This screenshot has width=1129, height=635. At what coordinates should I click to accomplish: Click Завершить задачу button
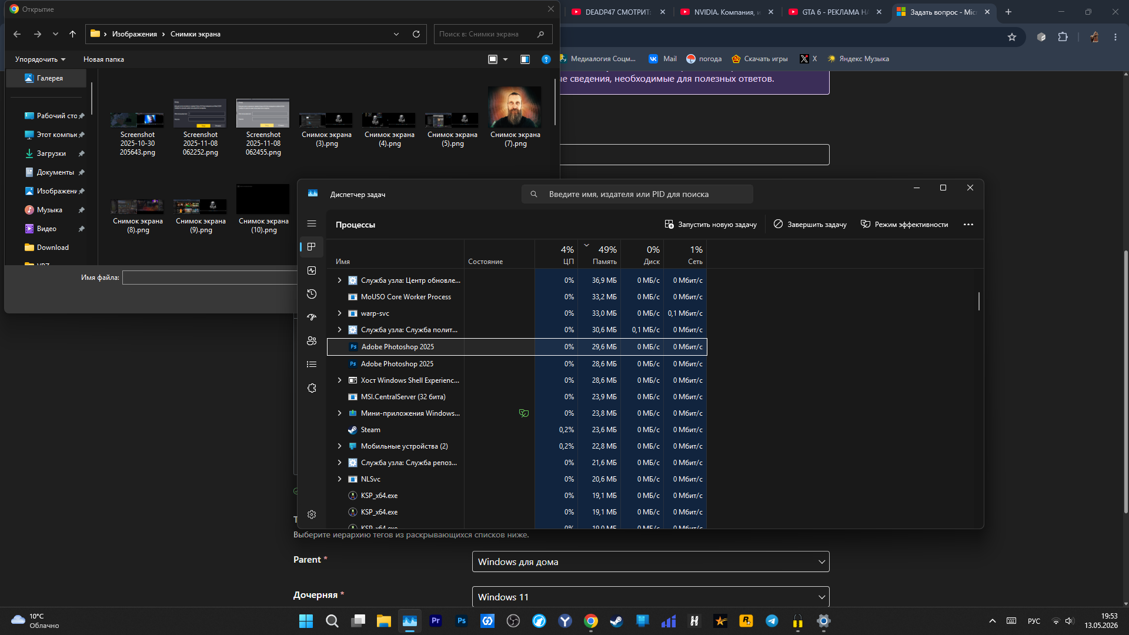pyautogui.click(x=810, y=225)
